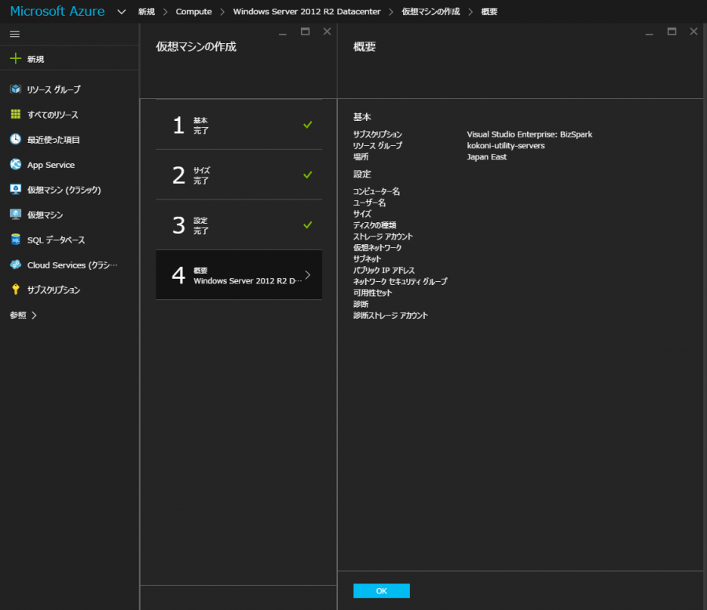This screenshot has width=707, height=610.
Task: Click the OK button
Action: click(x=382, y=590)
